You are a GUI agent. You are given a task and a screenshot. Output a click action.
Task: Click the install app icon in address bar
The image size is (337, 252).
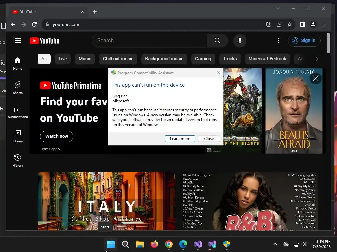coord(269,24)
